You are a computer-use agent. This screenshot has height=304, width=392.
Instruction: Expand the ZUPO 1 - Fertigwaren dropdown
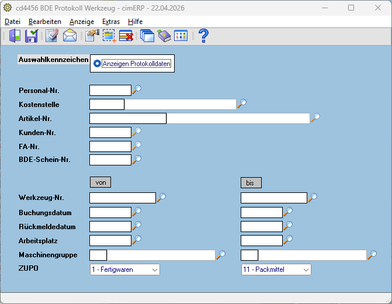click(x=125, y=270)
